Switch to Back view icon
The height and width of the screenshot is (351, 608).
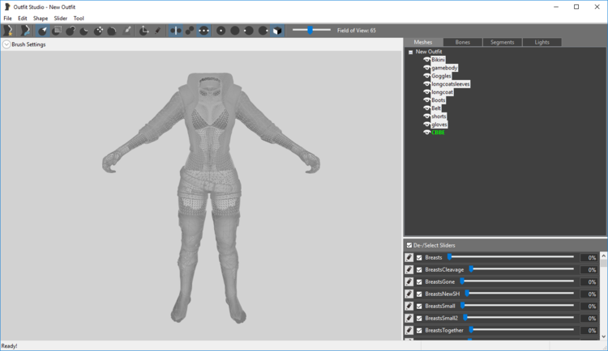tap(235, 31)
